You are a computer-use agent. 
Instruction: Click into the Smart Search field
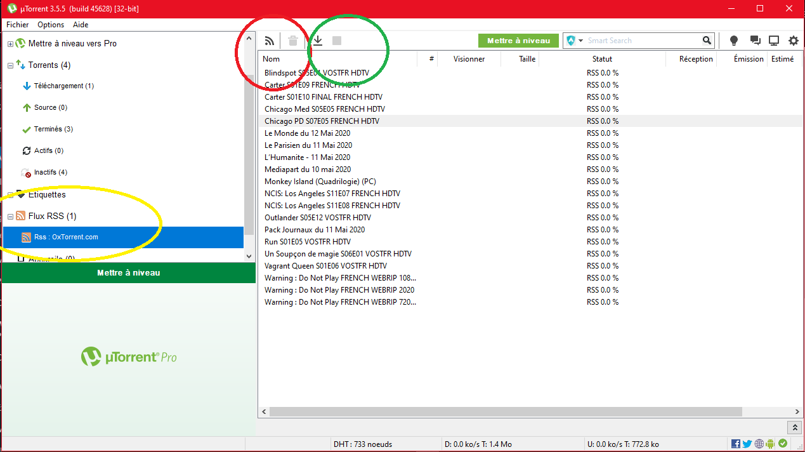tap(642, 41)
